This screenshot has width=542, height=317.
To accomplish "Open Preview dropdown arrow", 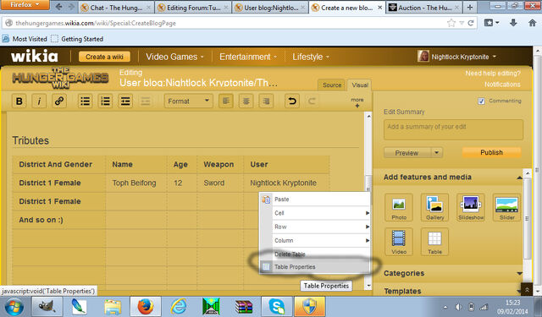I will (x=437, y=152).
